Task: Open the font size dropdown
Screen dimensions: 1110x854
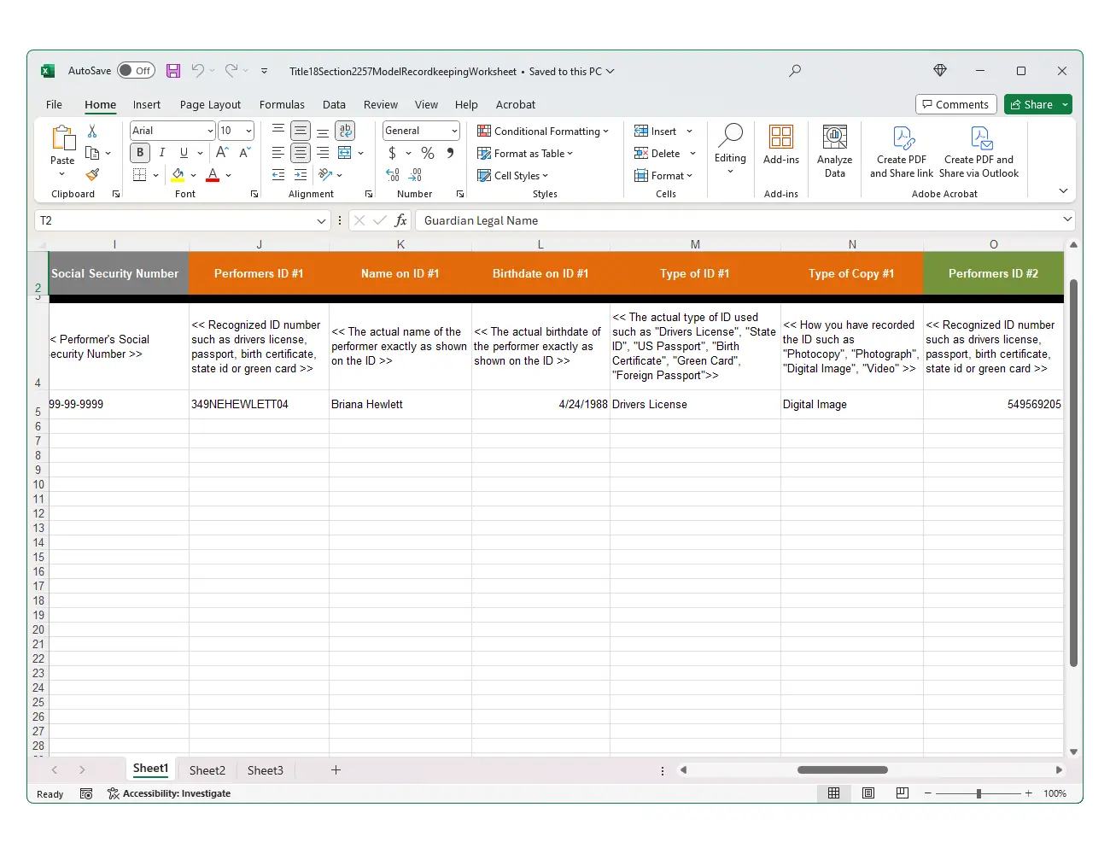Action: (x=248, y=131)
